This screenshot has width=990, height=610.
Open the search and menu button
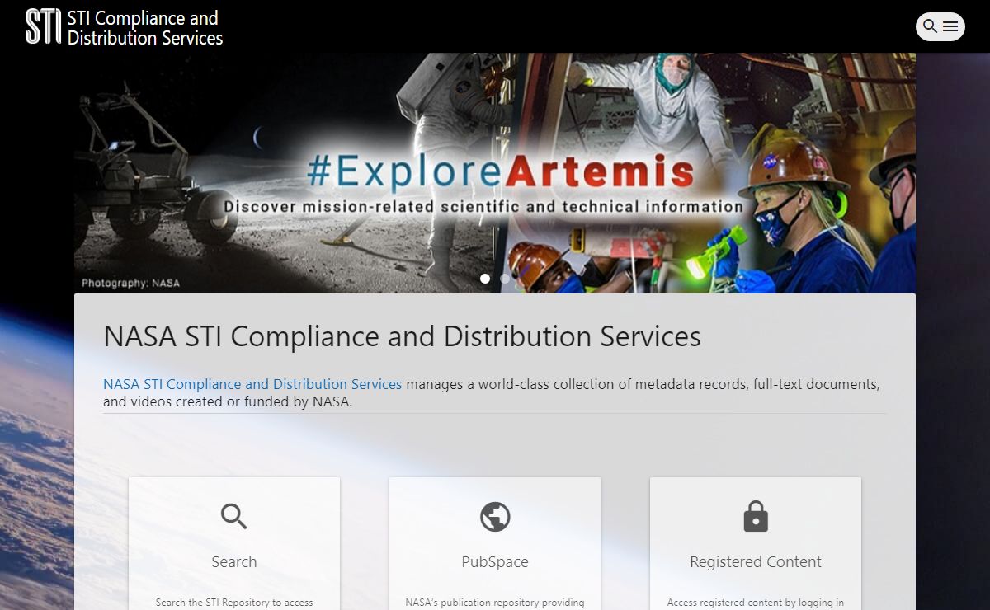coord(940,26)
